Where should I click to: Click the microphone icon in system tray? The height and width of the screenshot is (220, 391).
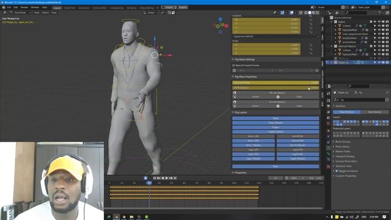click(x=332, y=217)
